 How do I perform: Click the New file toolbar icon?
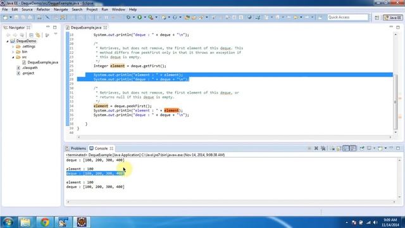(6, 17)
